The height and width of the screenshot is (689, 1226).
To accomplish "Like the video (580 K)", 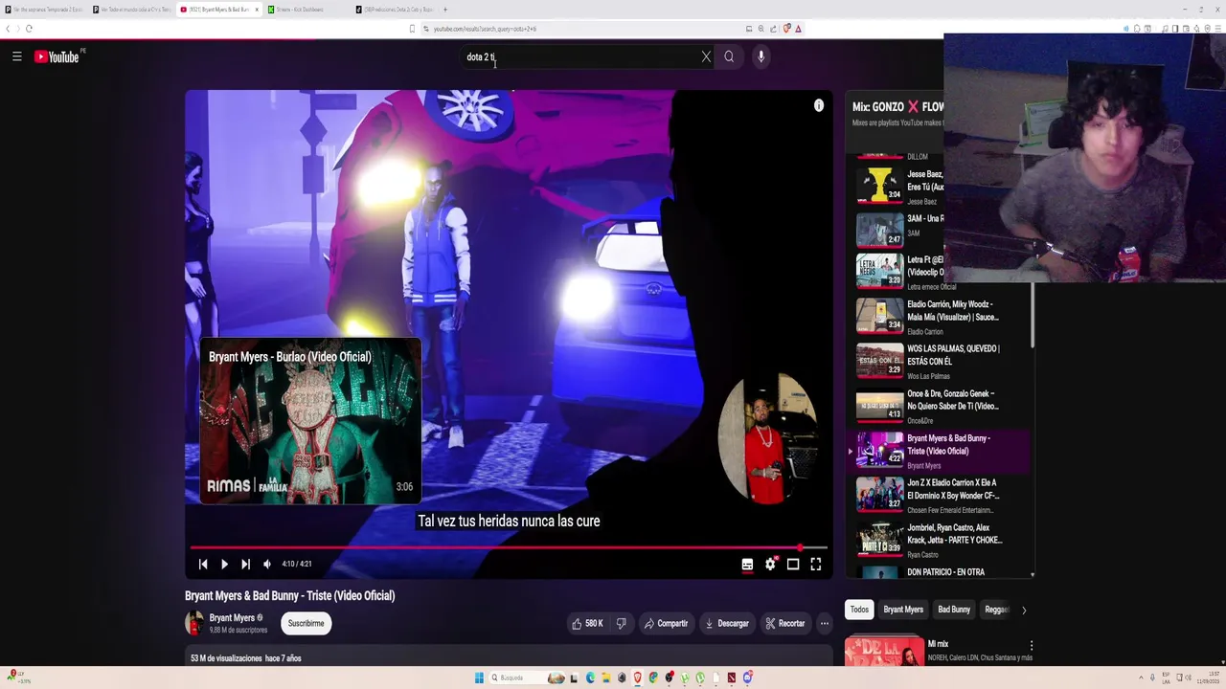I will point(587,623).
